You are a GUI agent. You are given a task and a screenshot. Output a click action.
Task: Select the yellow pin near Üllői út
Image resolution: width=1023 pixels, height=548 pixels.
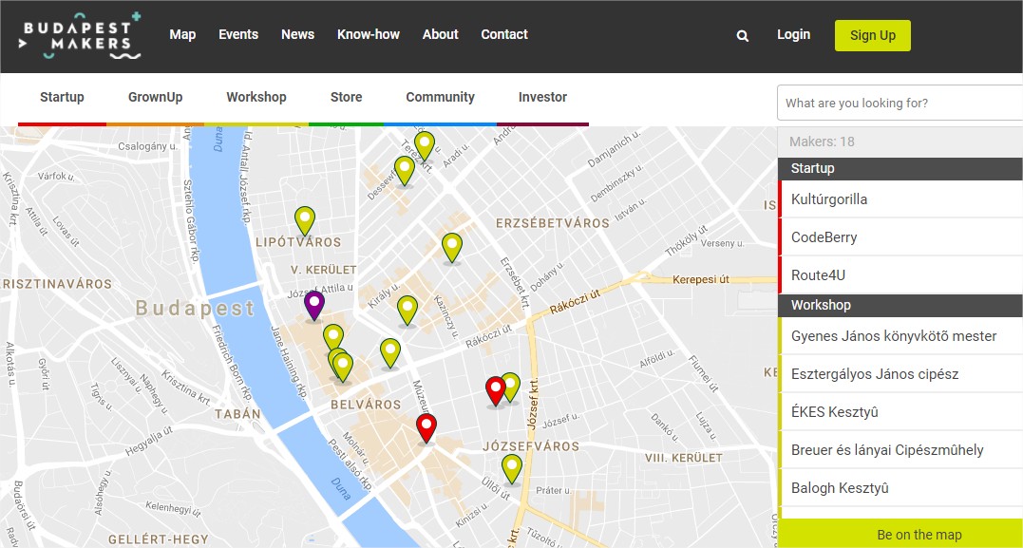512,469
